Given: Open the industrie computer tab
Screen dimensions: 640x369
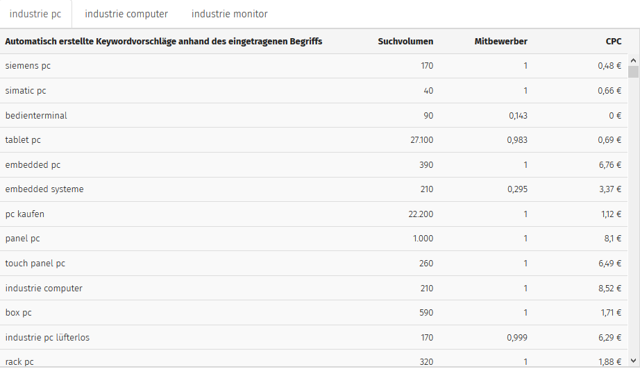Looking at the screenshot, I should [126, 14].
